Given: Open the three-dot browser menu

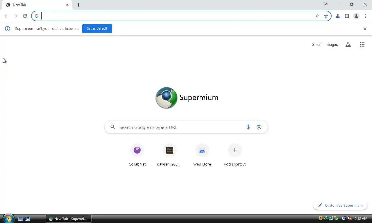Looking at the screenshot, I should (366, 16).
